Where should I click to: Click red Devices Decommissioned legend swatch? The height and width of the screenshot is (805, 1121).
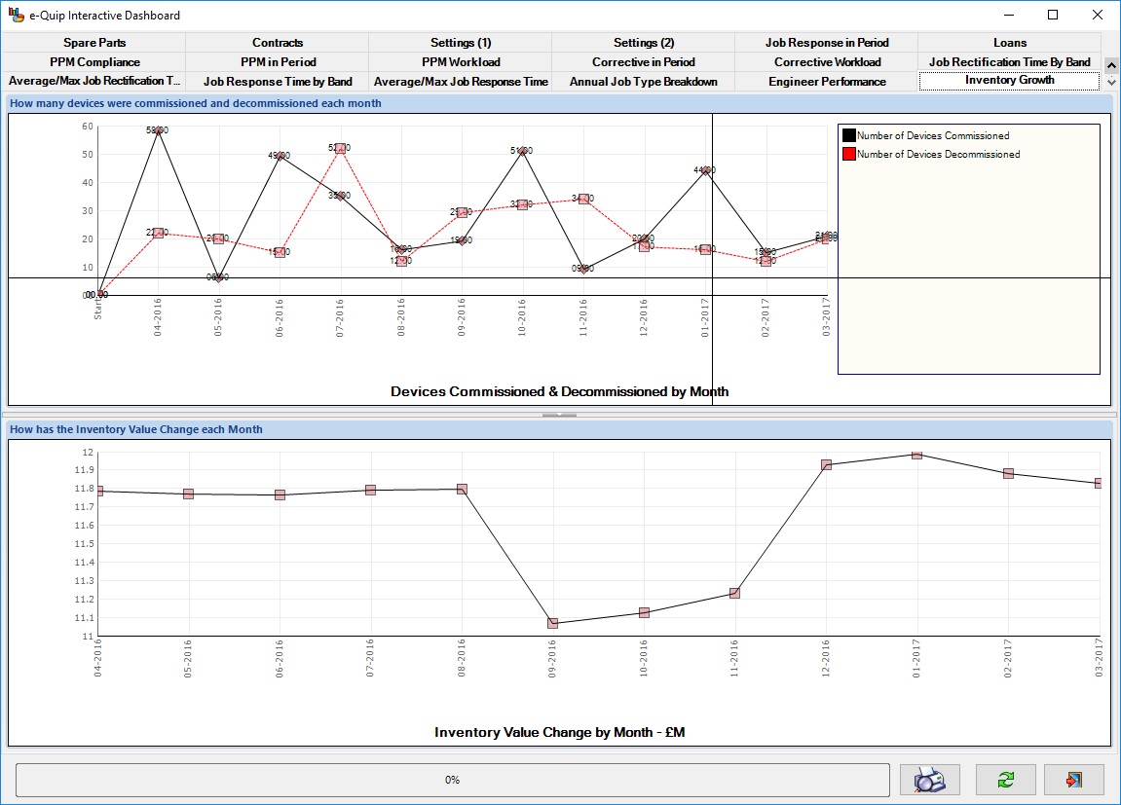(848, 154)
